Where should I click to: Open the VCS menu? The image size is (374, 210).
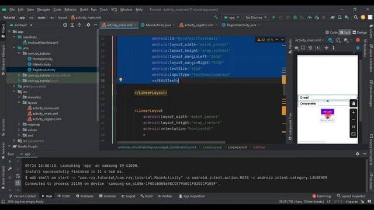pos(114,10)
